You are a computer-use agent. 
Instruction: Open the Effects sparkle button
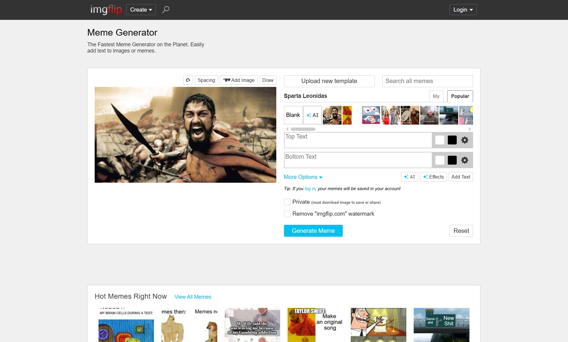point(433,177)
